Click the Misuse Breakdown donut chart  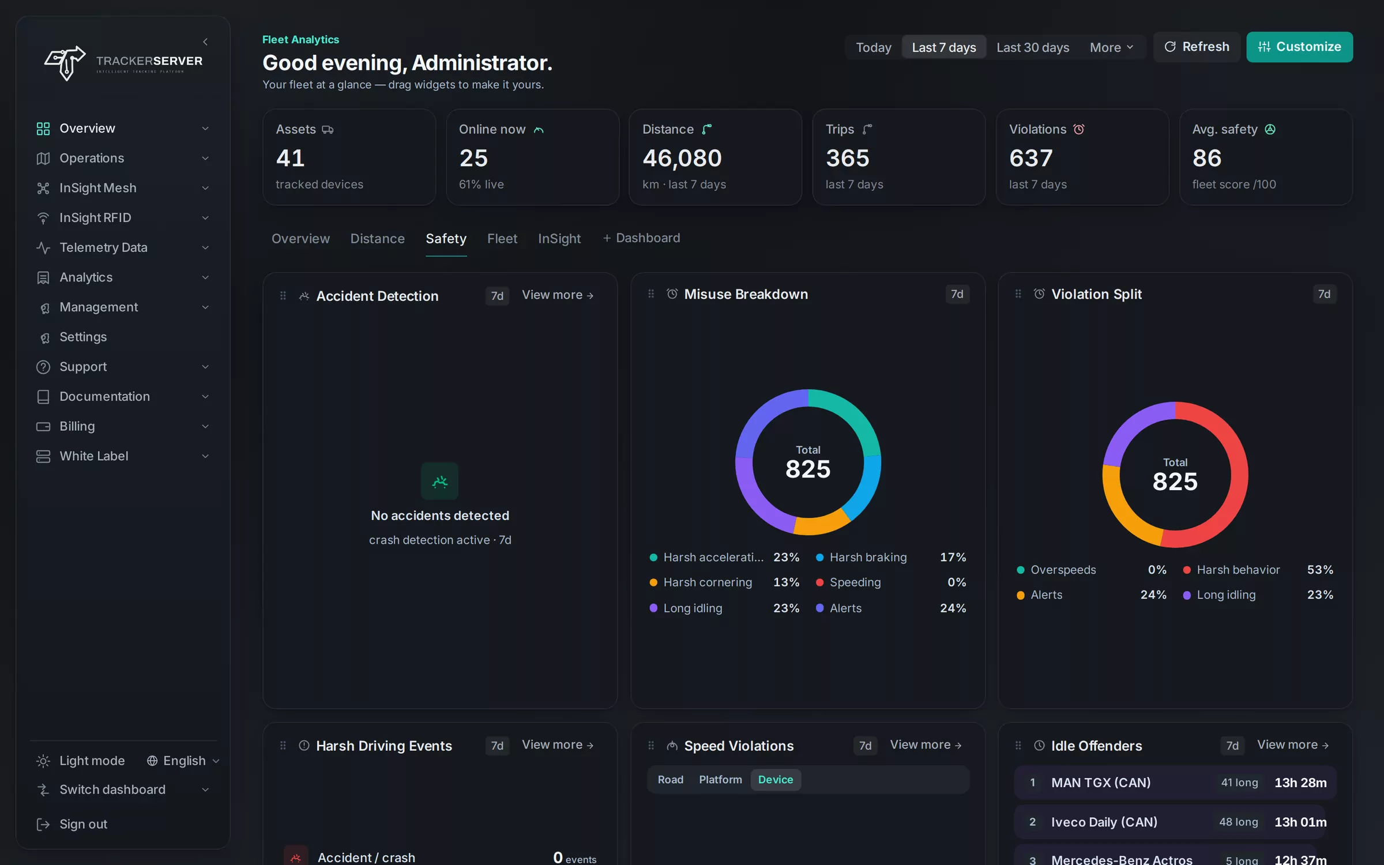coord(808,462)
